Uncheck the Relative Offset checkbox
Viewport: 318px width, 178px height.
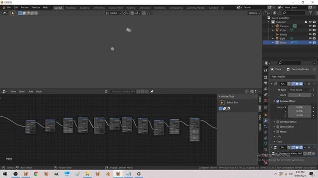278,101
